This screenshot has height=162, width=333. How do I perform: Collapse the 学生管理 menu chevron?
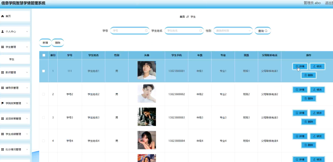[x=27, y=47]
